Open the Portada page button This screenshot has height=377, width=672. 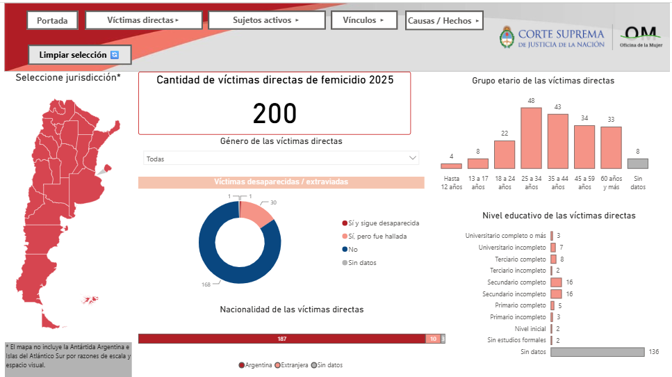52,20
